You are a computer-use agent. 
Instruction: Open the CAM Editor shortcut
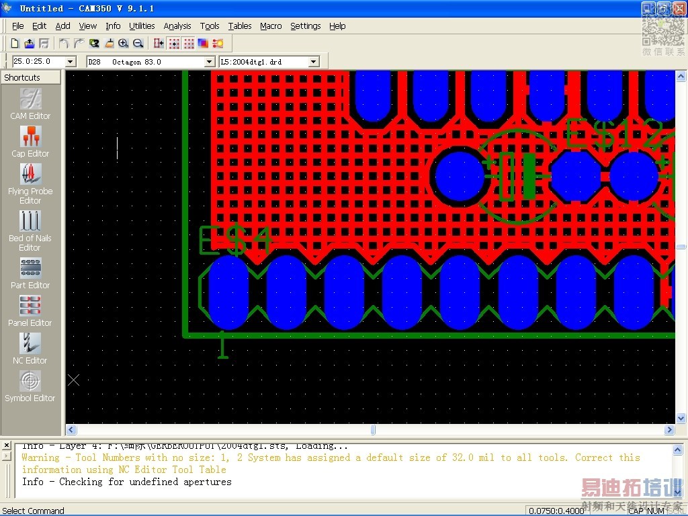pos(30,104)
